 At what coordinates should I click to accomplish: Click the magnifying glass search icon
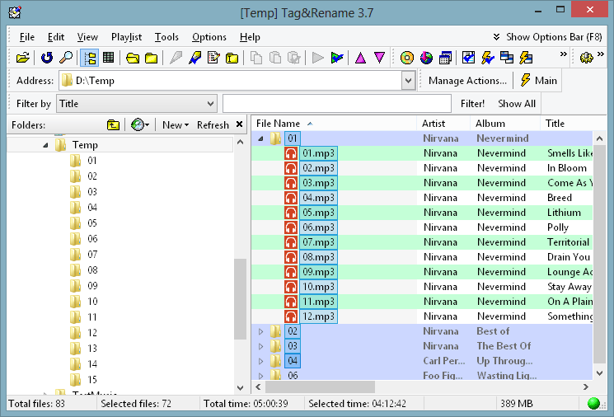point(66,58)
